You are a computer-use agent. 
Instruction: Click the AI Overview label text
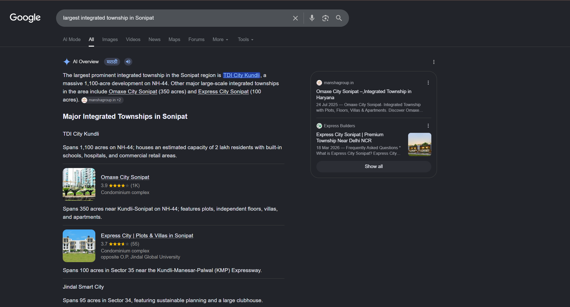pyautogui.click(x=86, y=62)
